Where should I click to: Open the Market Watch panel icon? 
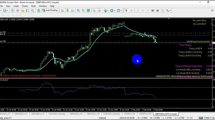12,10
